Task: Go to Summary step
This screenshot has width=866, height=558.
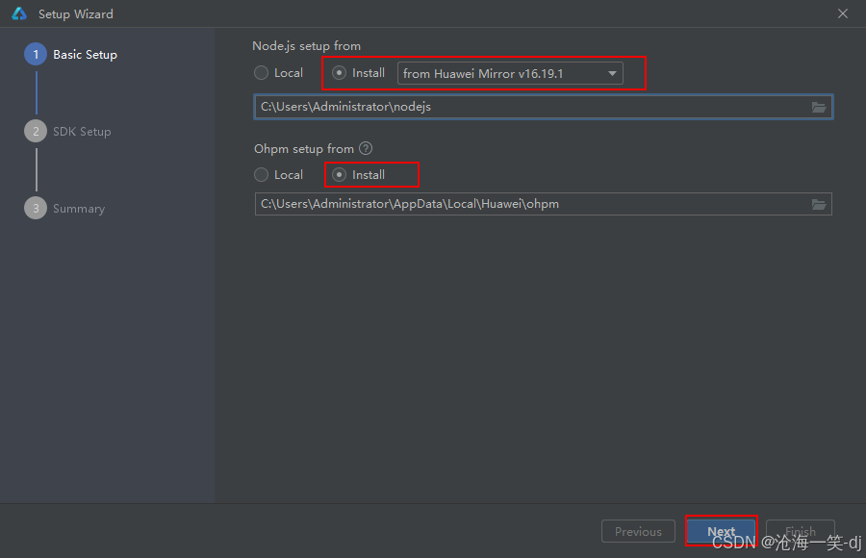Action: 64,208
